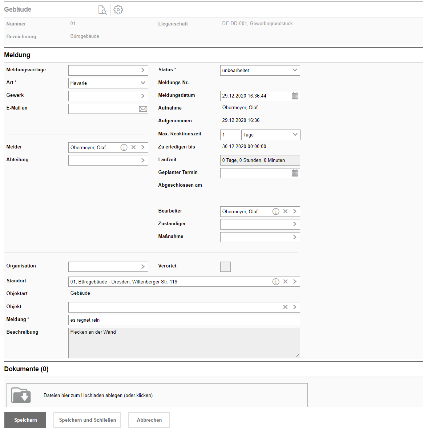This screenshot has height=433, width=423.
Task: Open Melder selection arrow
Action: pyautogui.click(x=143, y=147)
